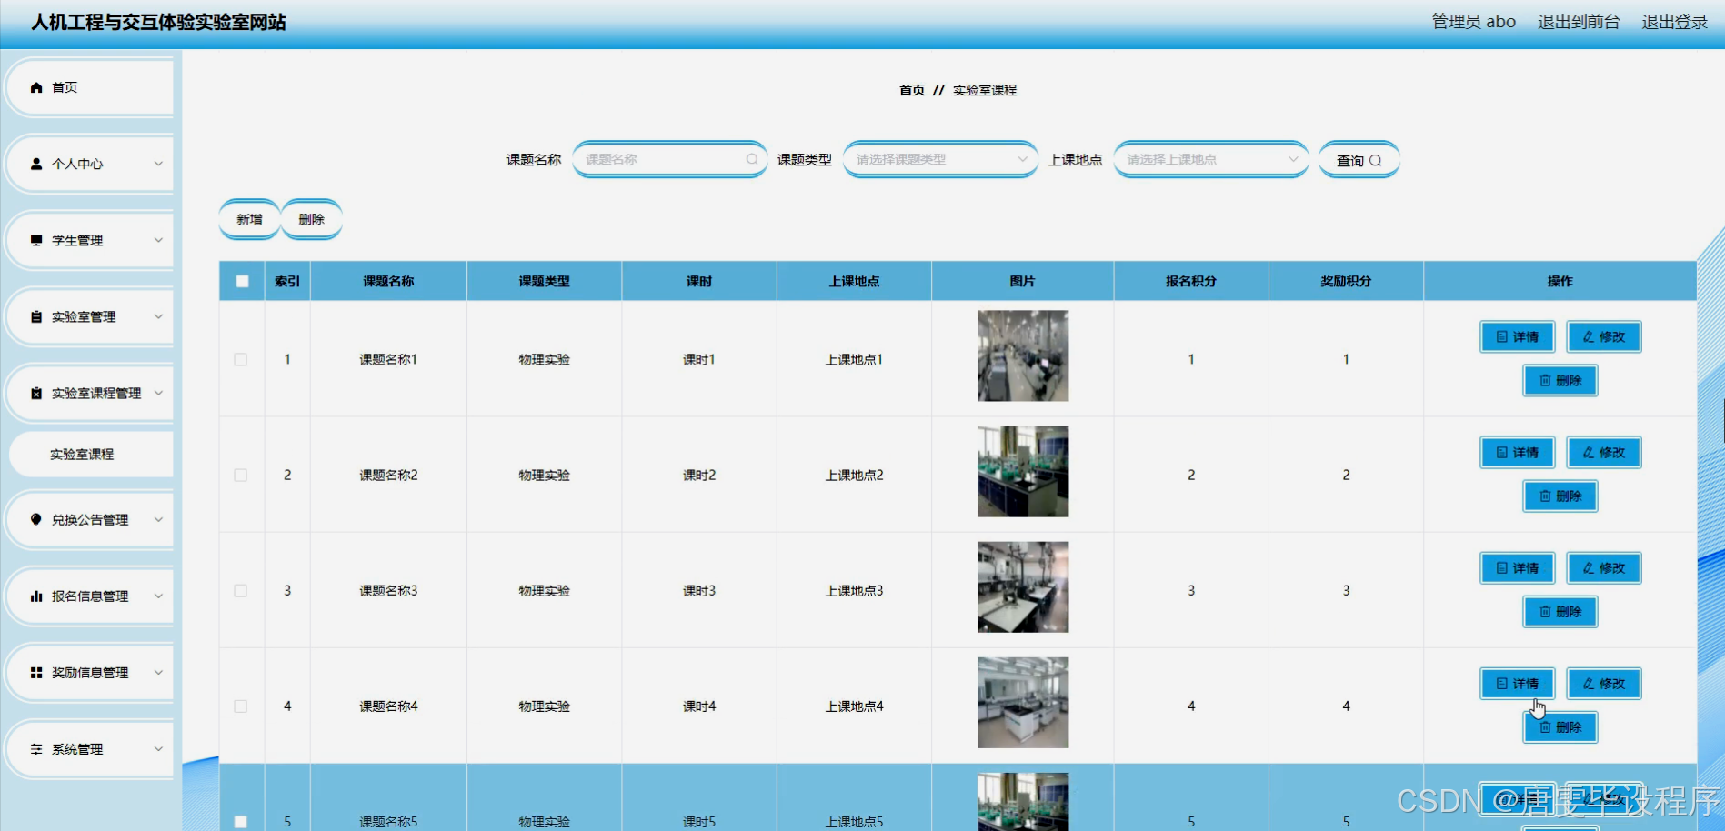Click the cell 课时2
1725x831 pixels.
pos(699,475)
